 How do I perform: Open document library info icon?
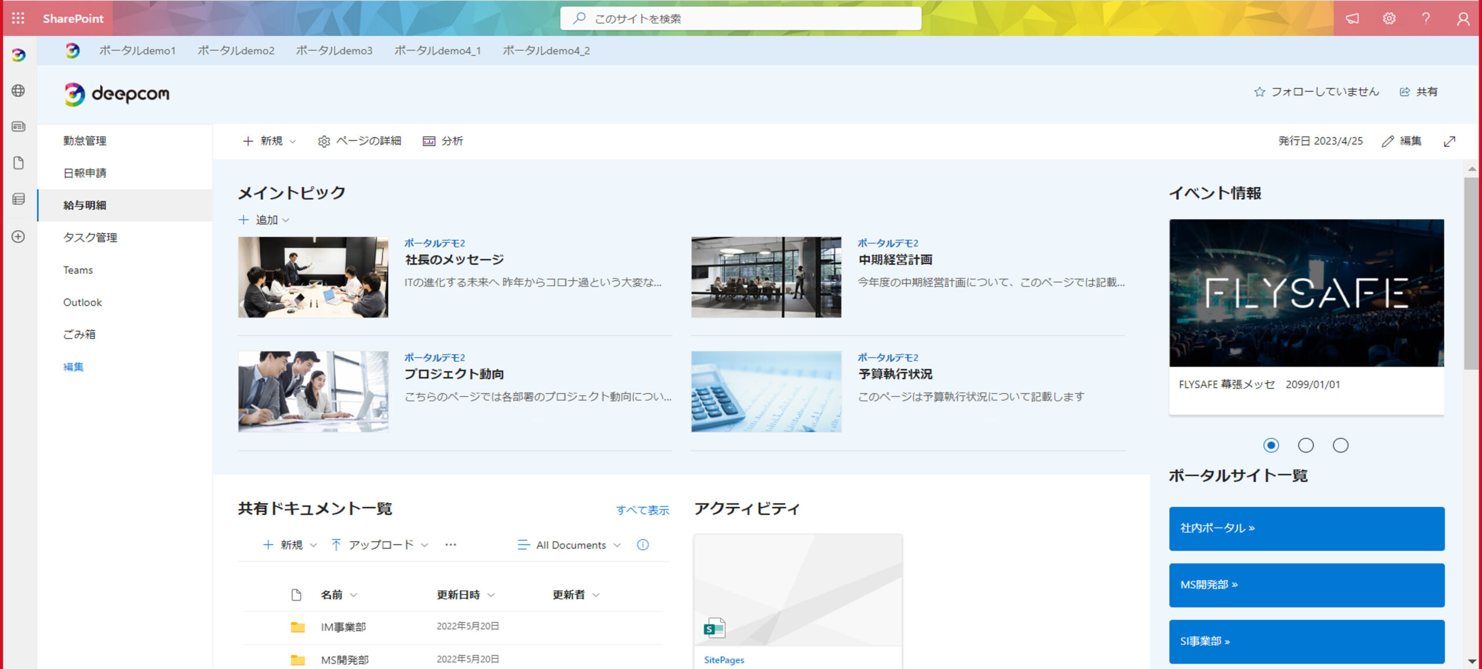pyautogui.click(x=643, y=545)
